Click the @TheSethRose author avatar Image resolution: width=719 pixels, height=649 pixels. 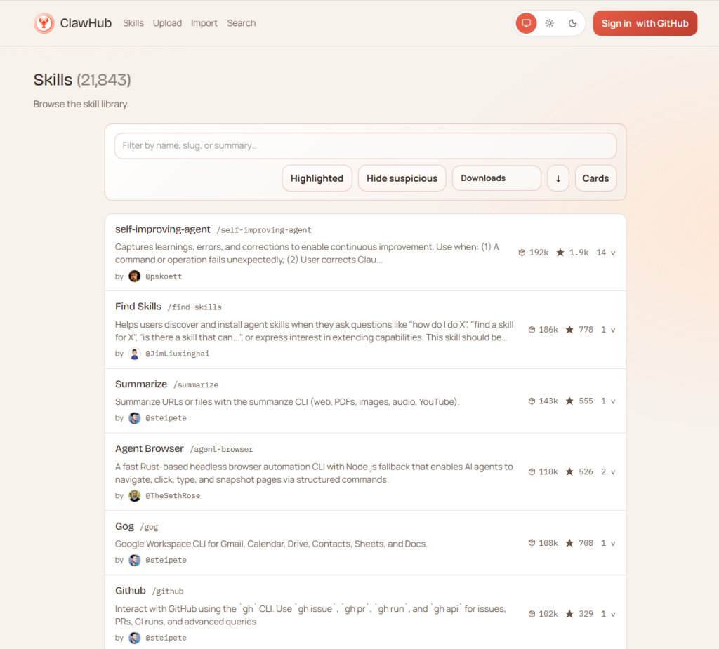click(x=135, y=495)
